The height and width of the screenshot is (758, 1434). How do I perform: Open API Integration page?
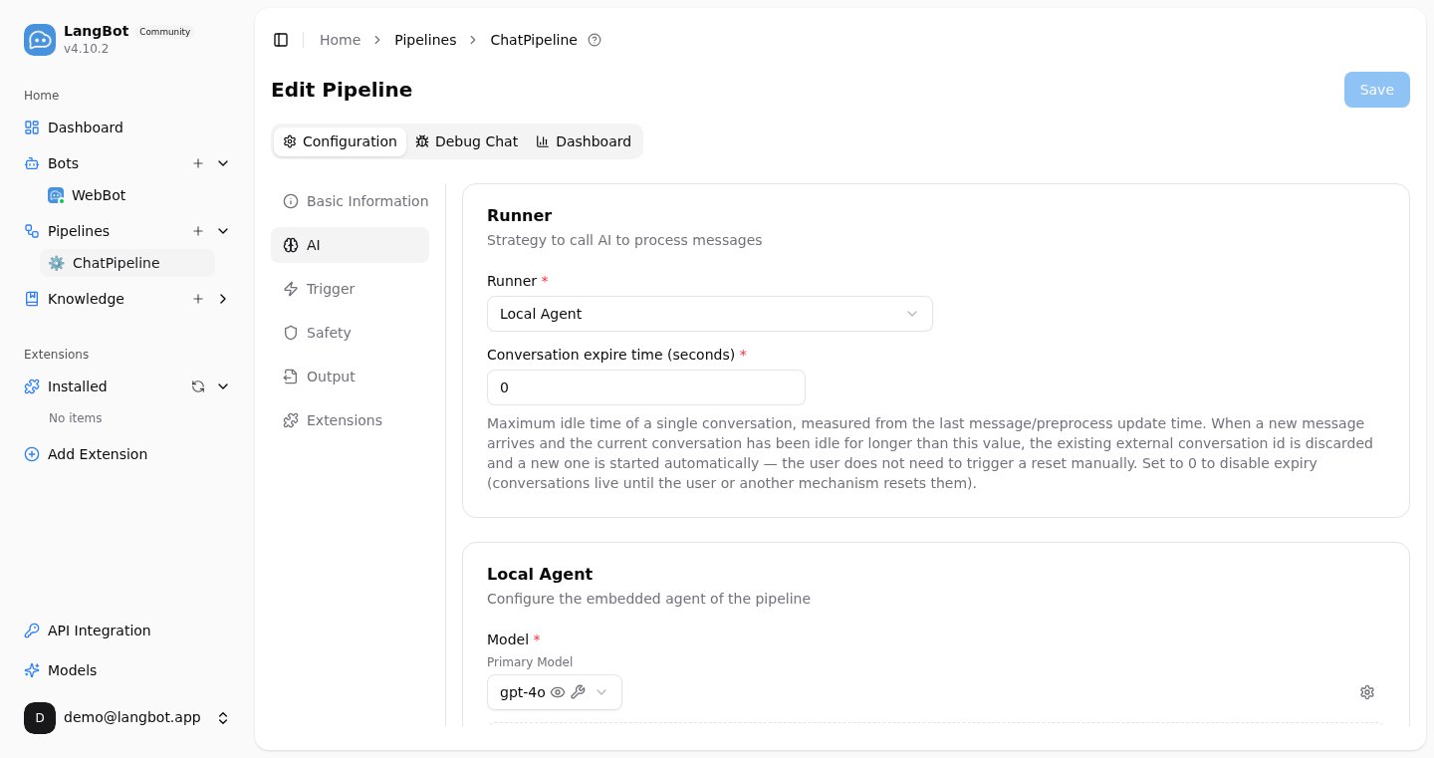coord(127,631)
